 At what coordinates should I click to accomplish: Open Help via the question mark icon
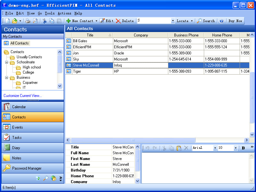(221, 21)
